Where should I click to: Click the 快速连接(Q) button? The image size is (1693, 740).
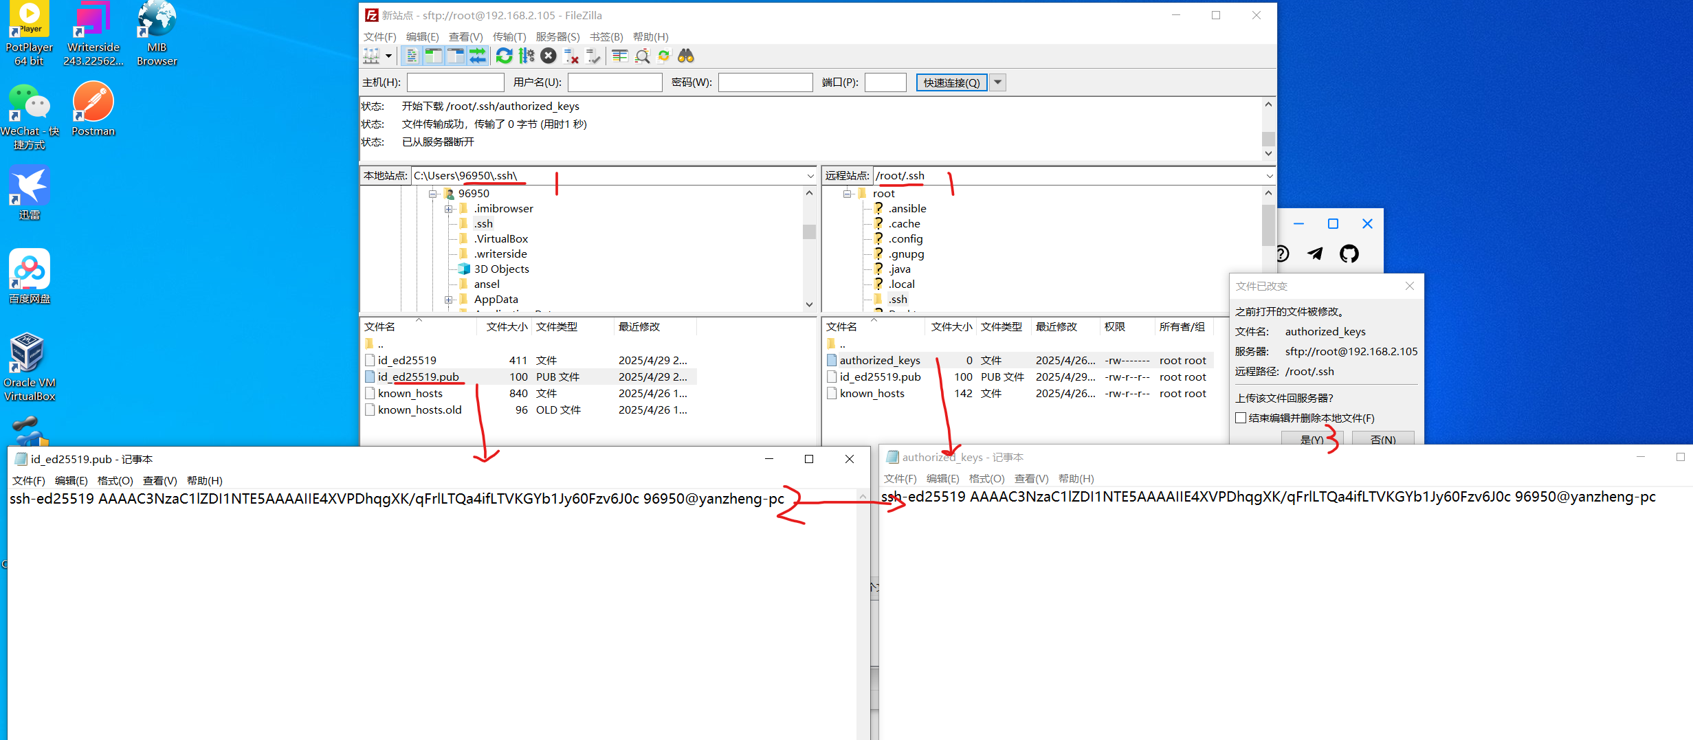click(x=951, y=82)
